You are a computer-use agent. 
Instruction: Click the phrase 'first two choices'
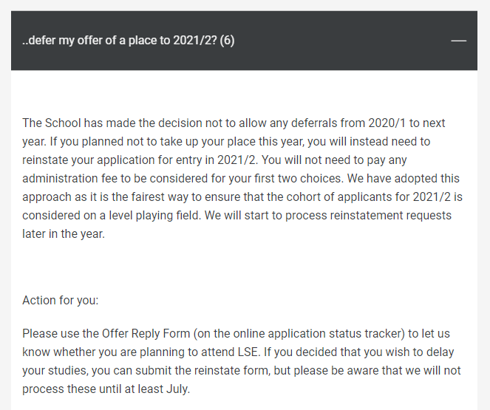point(298,178)
